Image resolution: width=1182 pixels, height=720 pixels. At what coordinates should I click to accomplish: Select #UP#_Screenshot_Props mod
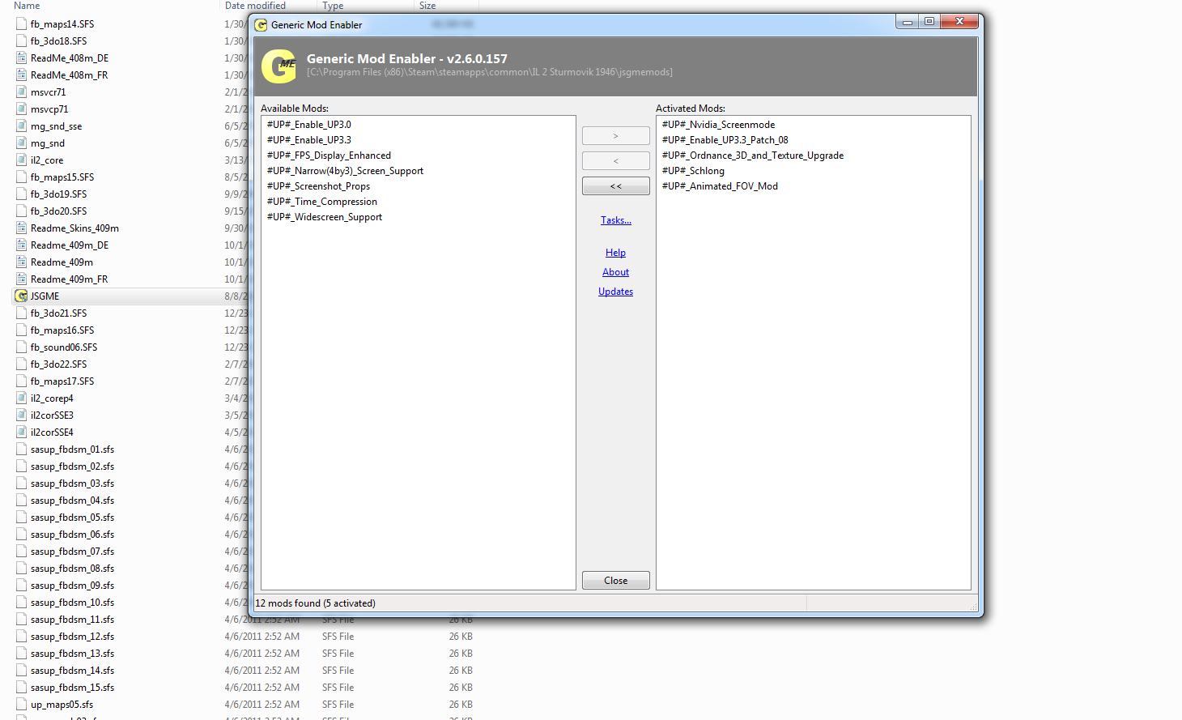(318, 186)
